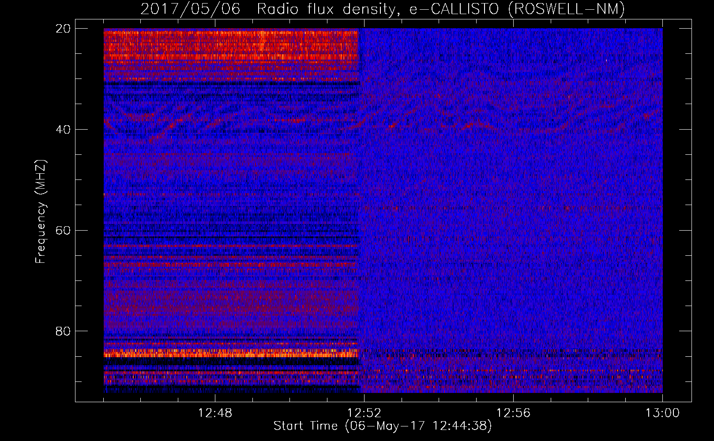
Task: Click the 12:52 time tick label
Action: coord(364,413)
